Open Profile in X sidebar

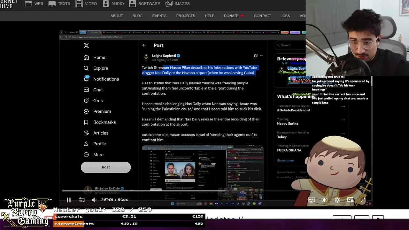[95, 144]
